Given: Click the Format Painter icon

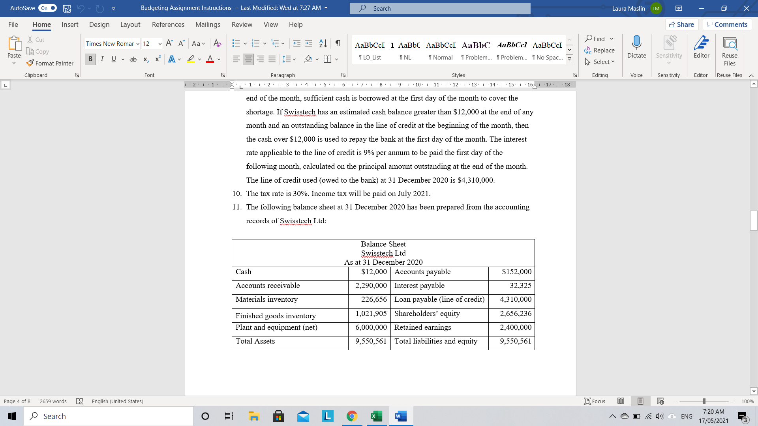Looking at the screenshot, I should [30, 63].
